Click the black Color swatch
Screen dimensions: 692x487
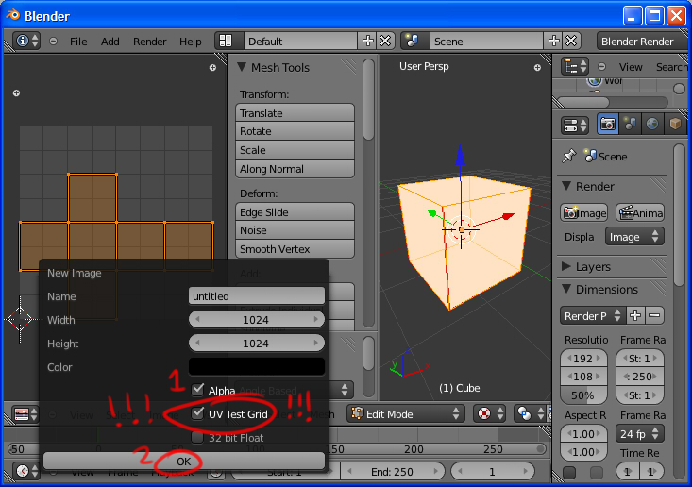256,366
